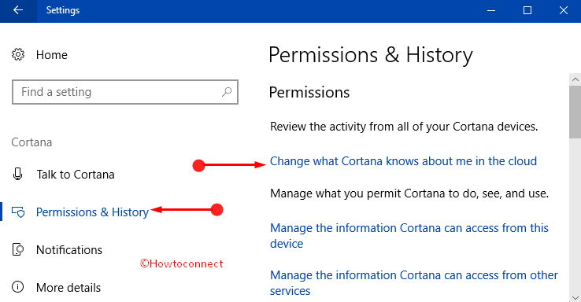This screenshot has width=581, height=302.
Task: Focus the Find a setting search field
Action: click(x=125, y=92)
